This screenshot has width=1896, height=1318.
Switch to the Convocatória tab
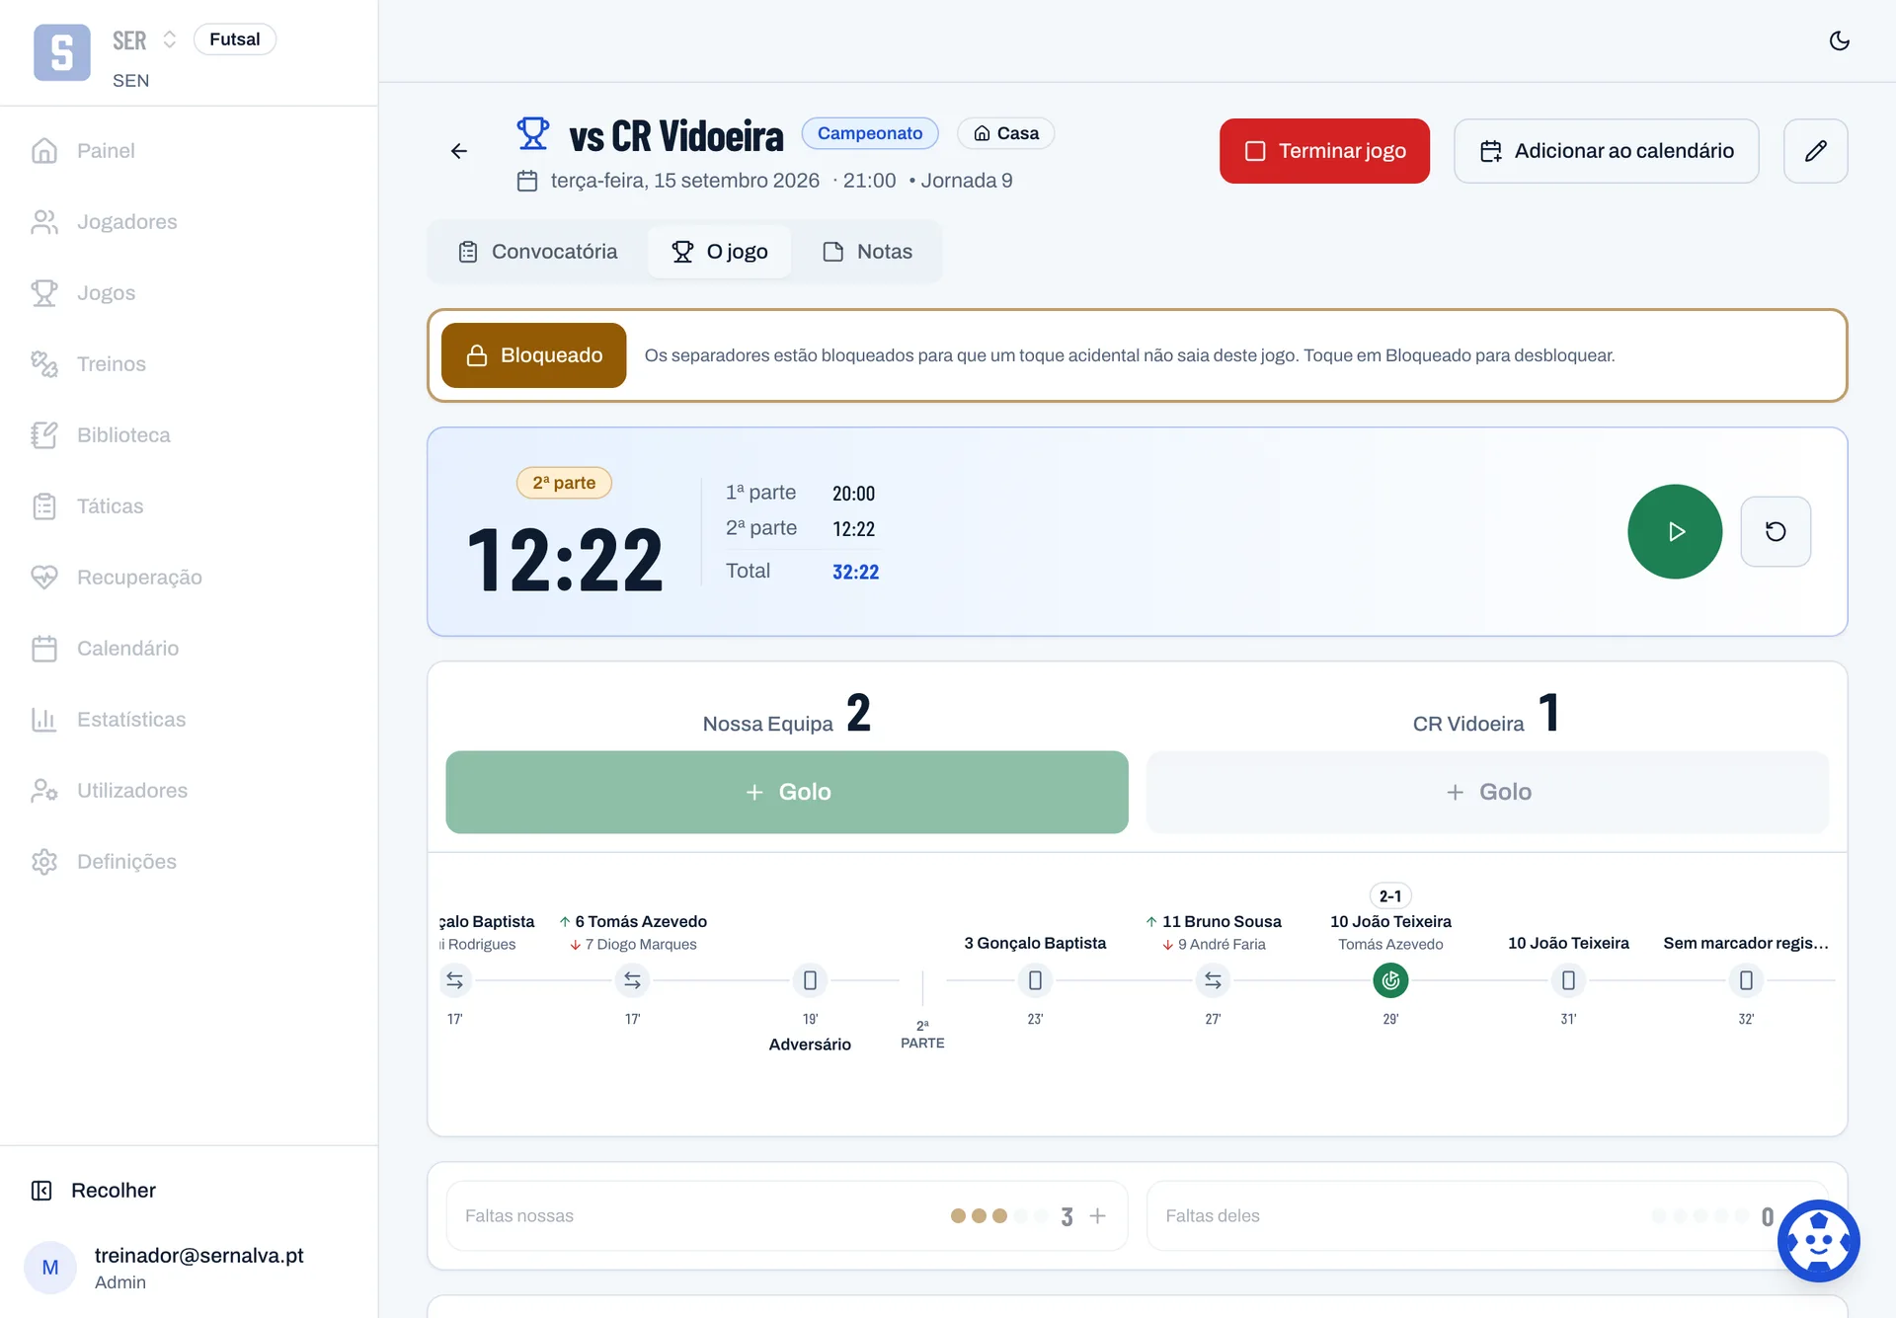click(x=538, y=252)
